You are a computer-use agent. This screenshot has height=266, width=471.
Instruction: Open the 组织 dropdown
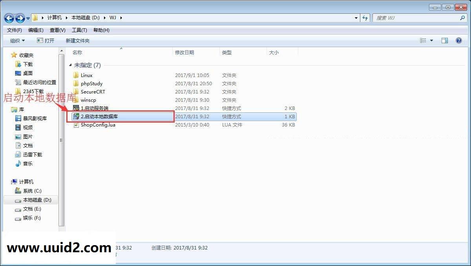coord(16,40)
